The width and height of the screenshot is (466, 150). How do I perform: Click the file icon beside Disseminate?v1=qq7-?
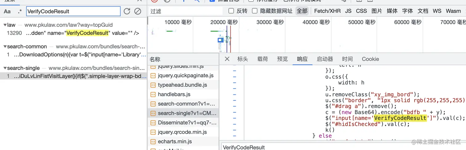click(x=153, y=123)
